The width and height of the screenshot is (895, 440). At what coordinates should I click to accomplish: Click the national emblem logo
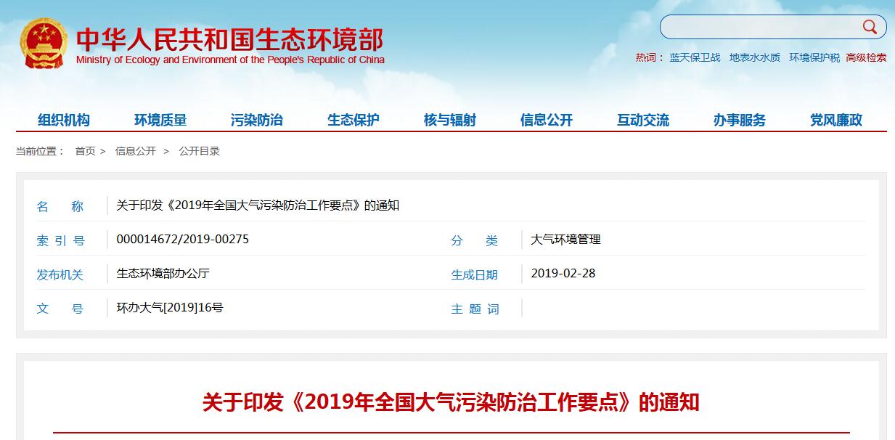pyautogui.click(x=44, y=44)
